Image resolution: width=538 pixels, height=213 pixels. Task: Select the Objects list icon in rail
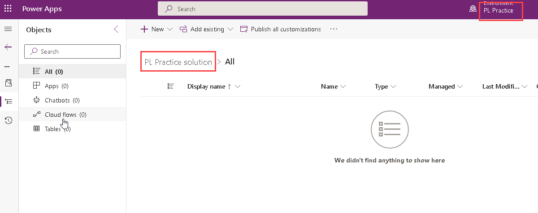(8, 102)
